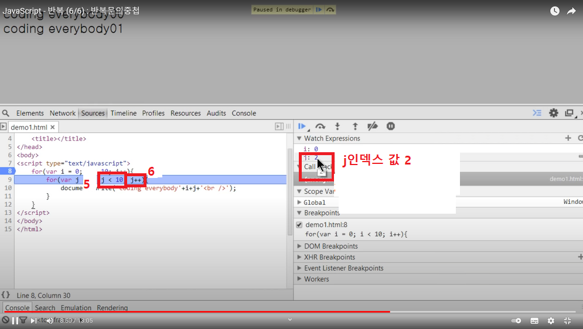Click line number 10 in the gutter
This screenshot has width=583, height=329.
click(8, 188)
